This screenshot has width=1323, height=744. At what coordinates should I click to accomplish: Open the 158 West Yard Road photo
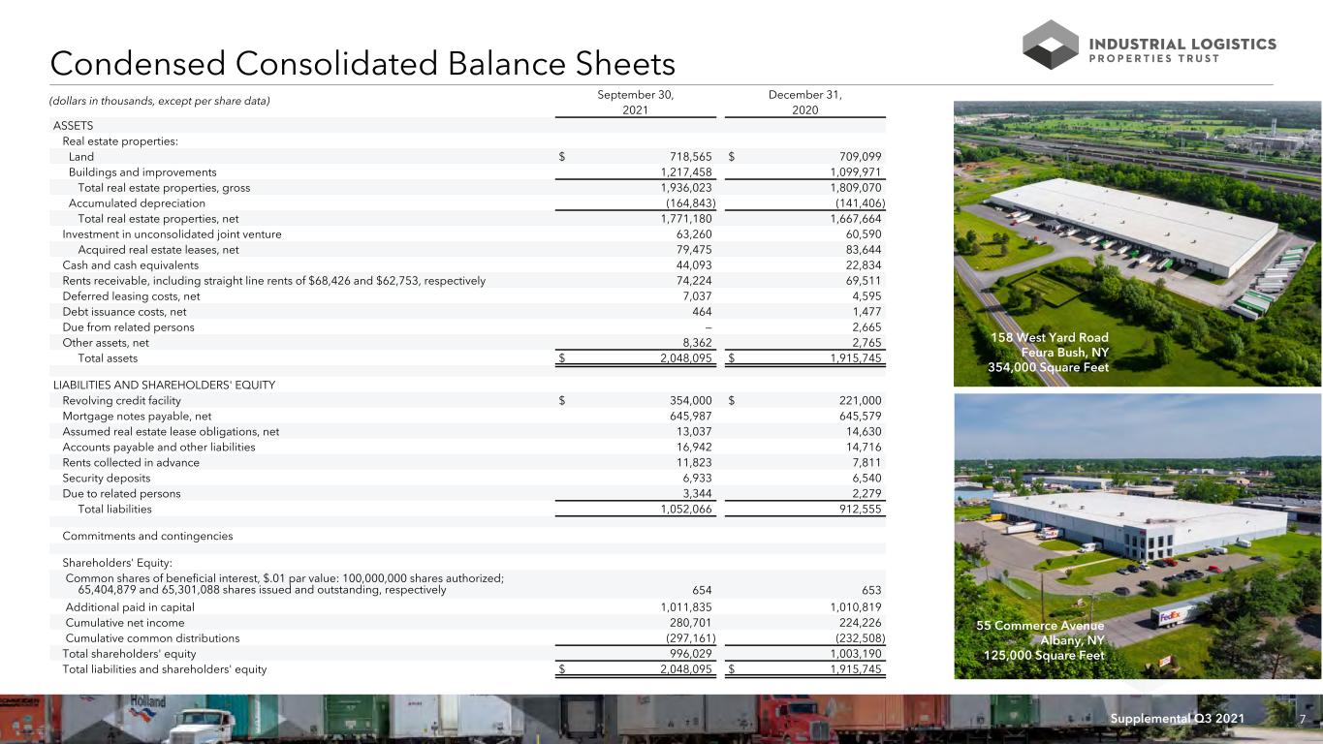(1138, 243)
